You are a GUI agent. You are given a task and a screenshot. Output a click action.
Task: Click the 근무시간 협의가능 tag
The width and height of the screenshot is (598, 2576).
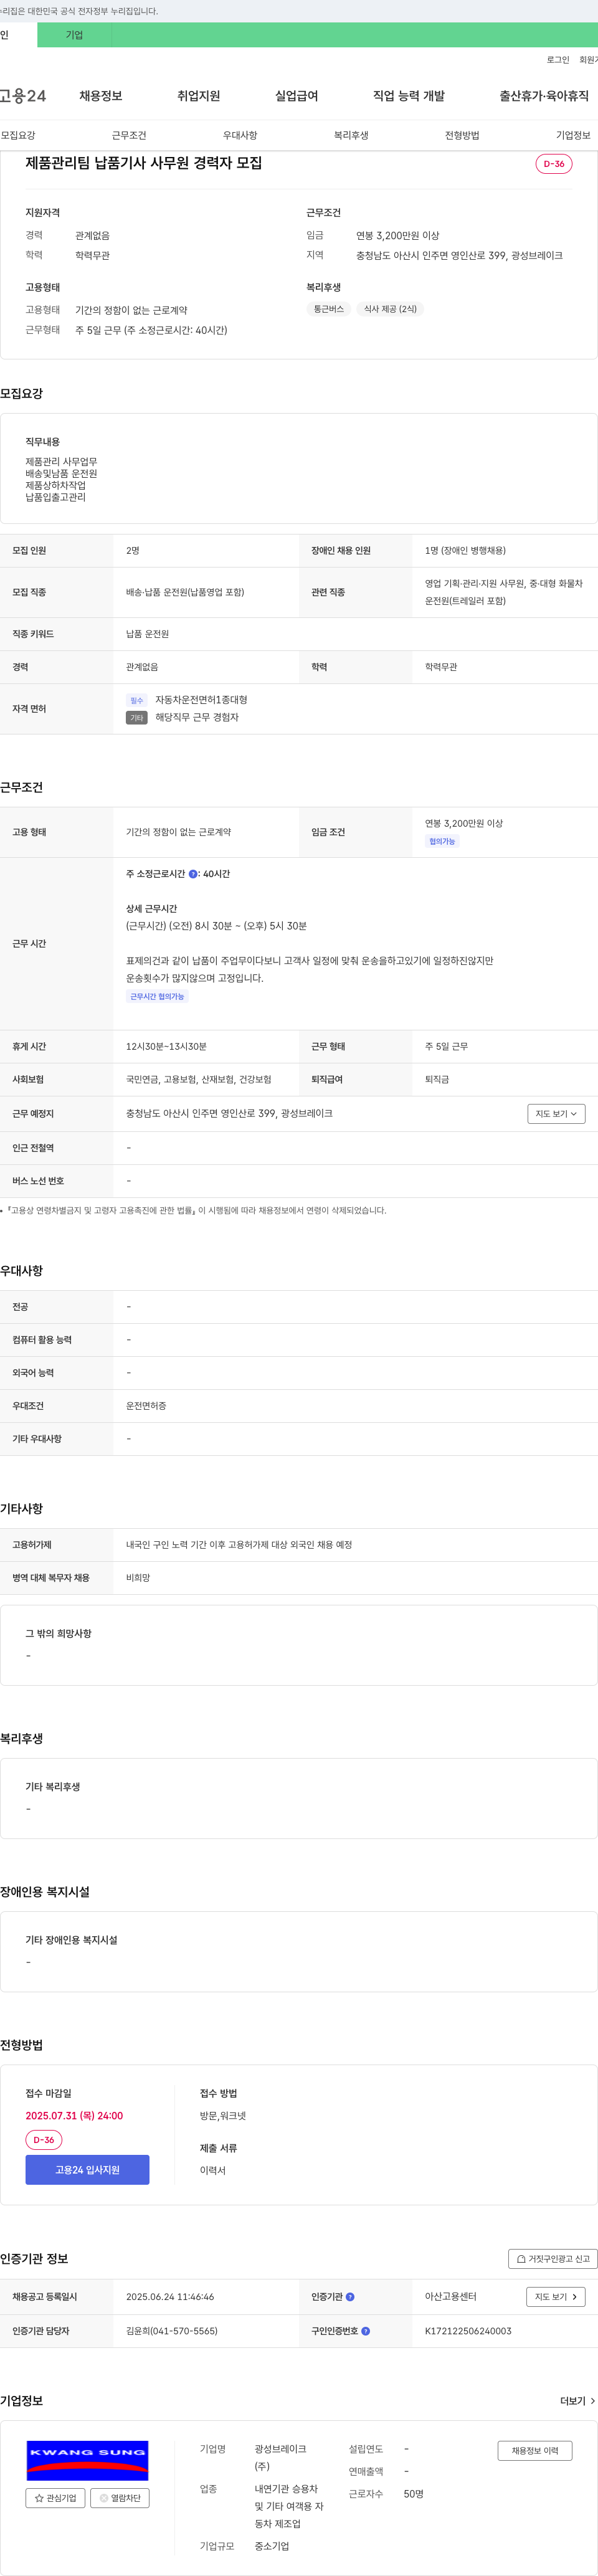(157, 997)
